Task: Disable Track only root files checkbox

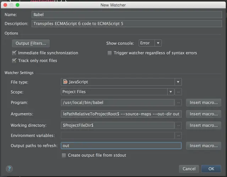Action: tap(14, 60)
